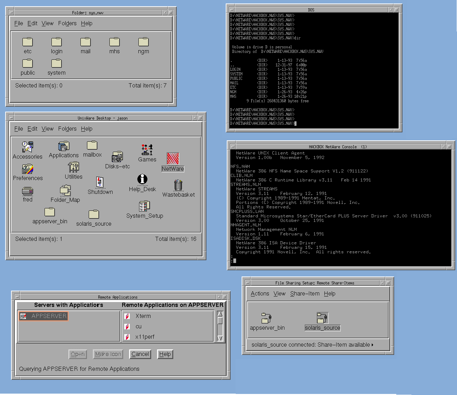The image size is (457, 395).
Task: Open the Disks-etc icon
Action: pyautogui.click(x=117, y=157)
